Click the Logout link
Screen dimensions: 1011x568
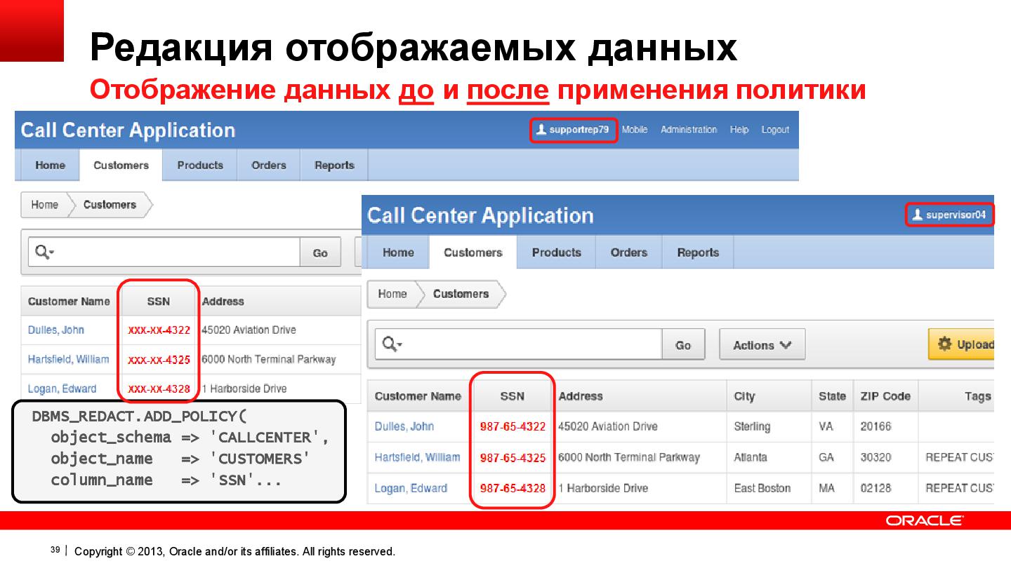775,129
